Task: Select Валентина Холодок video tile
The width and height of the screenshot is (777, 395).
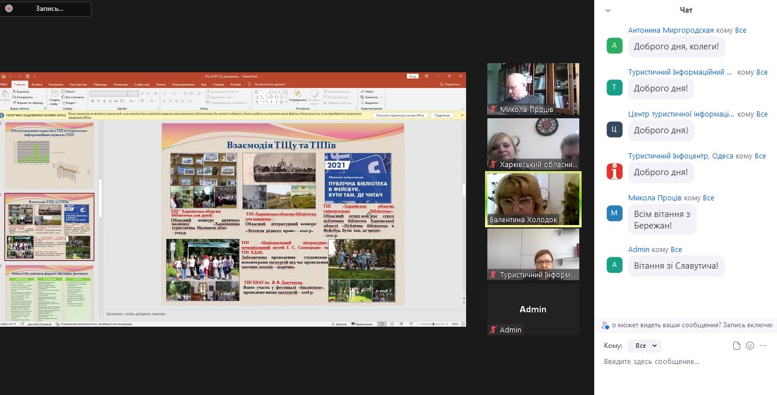Action: 533,199
